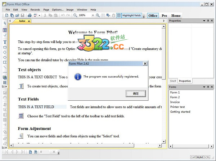Click the redo arrow icon
Viewport: 216px width, 161px height.
68,15
